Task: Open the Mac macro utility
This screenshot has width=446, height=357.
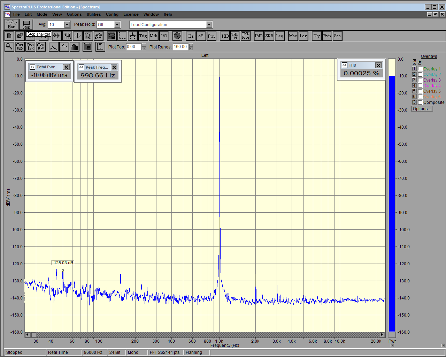Action: tap(293, 36)
